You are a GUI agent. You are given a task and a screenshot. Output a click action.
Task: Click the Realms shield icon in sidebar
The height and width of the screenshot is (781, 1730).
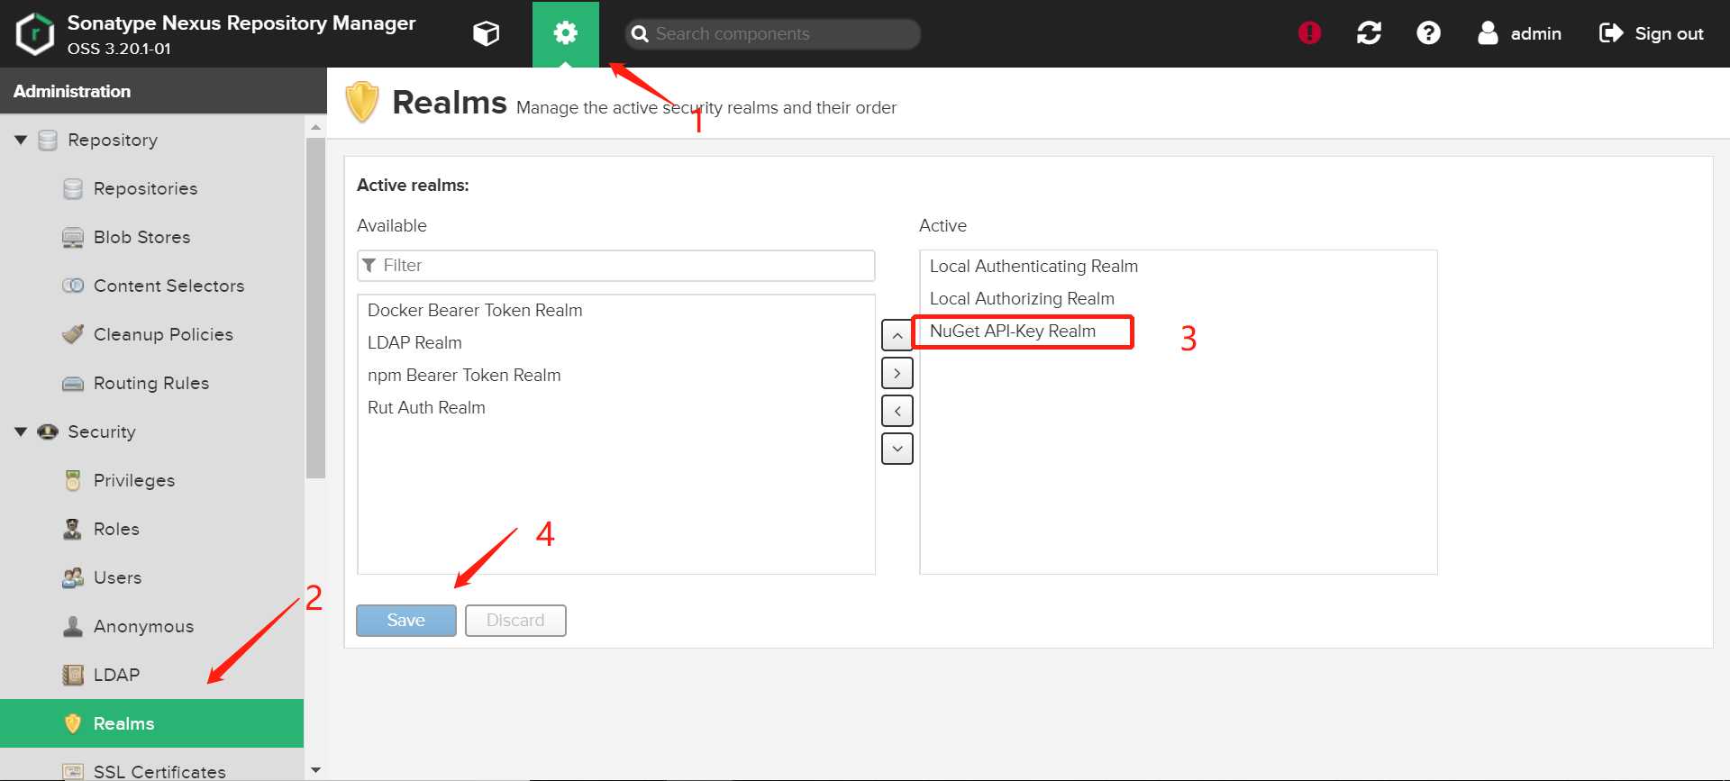(x=73, y=723)
